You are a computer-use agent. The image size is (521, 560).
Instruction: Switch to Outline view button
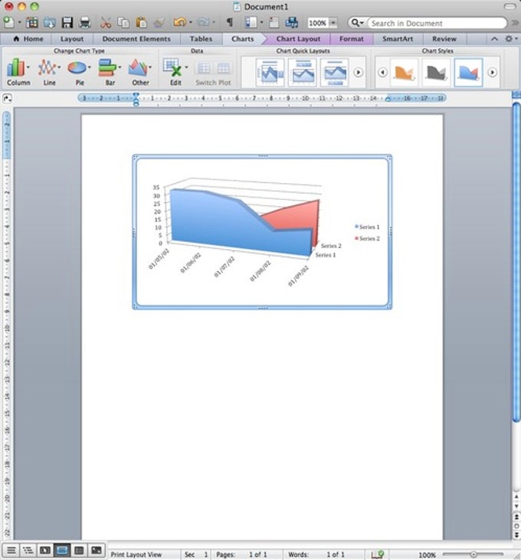tap(28, 550)
